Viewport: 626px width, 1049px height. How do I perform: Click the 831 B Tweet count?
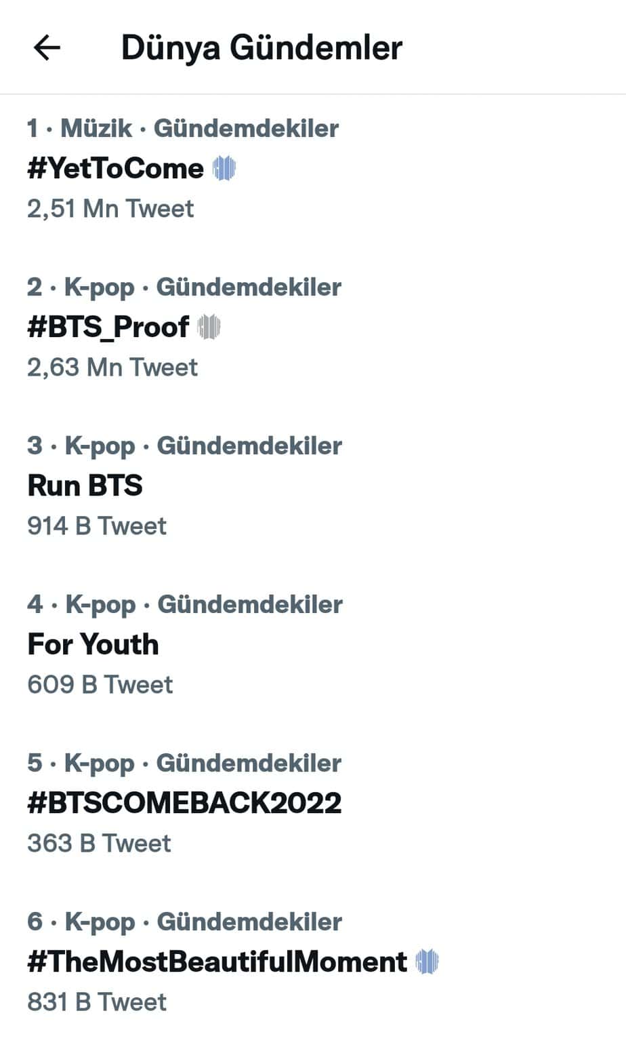pyautogui.click(x=97, y=1002)
